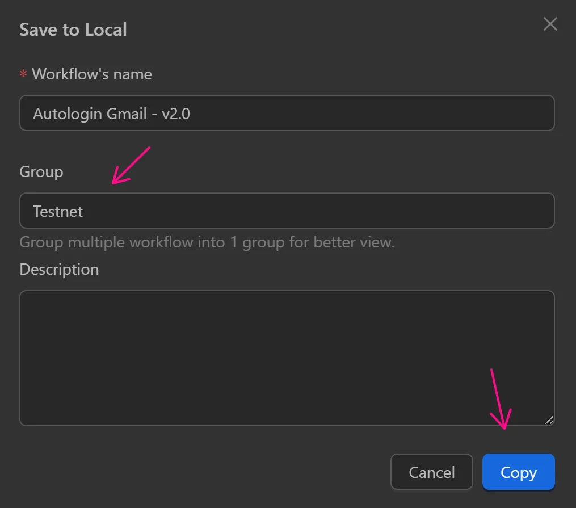Click the resize handle on the Description box
The width and height of the screenshot is (576, 508).
click(549, 420)
